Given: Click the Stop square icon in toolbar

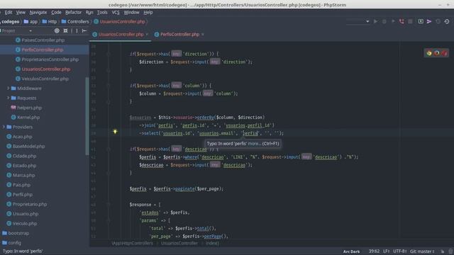Looking at the screenshot, I should pos(410,21).
